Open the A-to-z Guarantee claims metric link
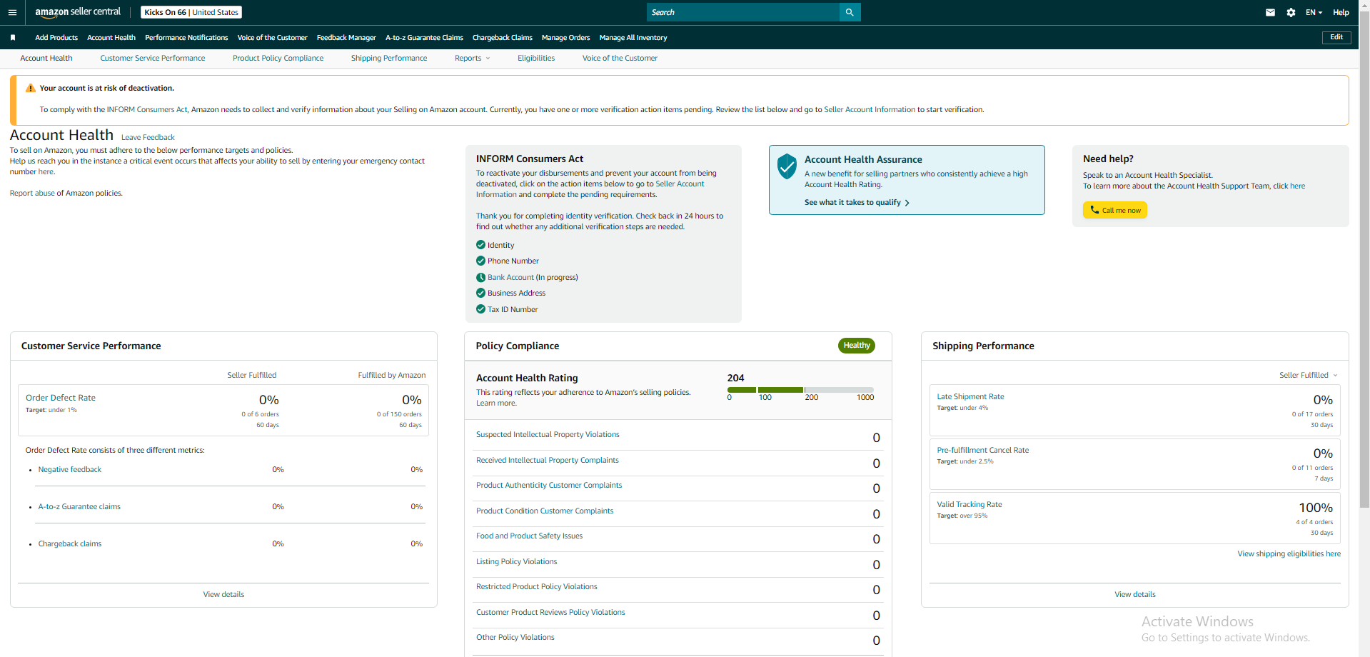Screen dimensions: 1370x657 coord(79,507)
